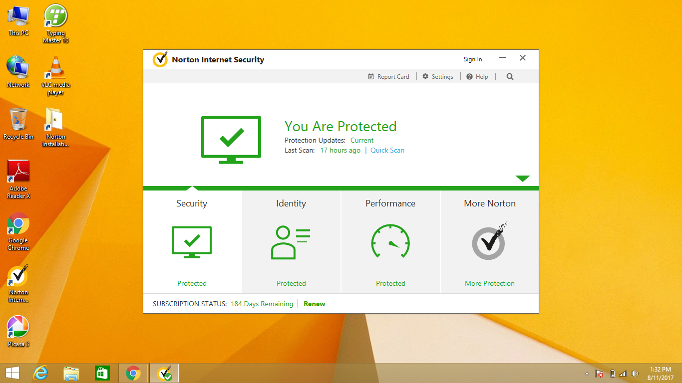Click the search magnifier icon in Norton
Viewport: 682px width, 383px height.
coord(510,77)
